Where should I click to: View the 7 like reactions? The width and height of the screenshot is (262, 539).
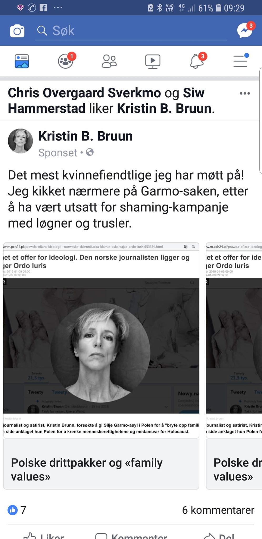17,510
